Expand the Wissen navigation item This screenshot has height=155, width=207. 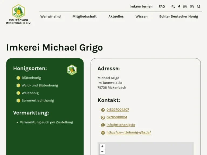(141, 16)
